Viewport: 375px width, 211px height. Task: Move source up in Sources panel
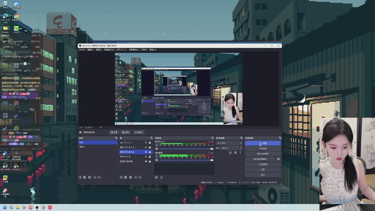click(x=135, y=177)
